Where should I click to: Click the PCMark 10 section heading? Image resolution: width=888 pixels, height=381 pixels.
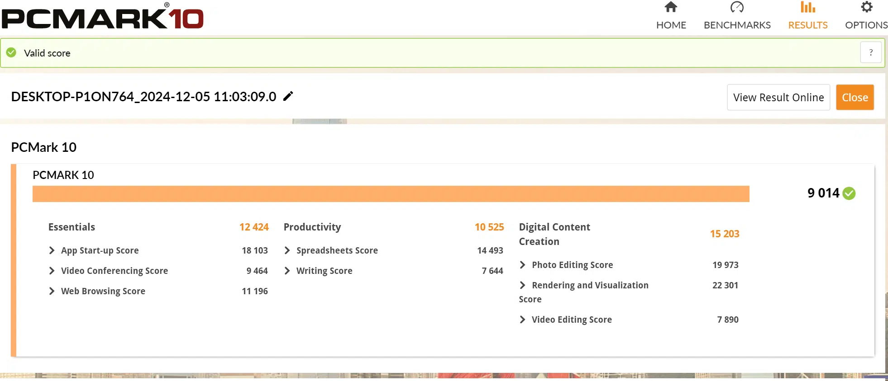[43, 147]
